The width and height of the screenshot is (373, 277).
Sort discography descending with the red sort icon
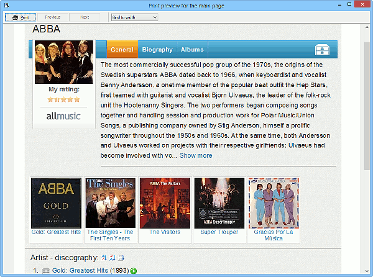pos(113,258)
